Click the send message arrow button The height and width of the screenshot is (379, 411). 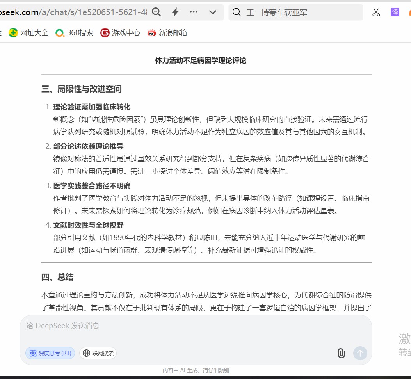tap(360, 353)
